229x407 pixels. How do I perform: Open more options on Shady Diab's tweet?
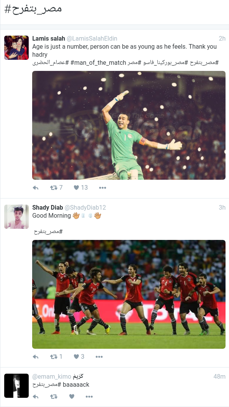pyautogui.click(x=99, y=357)
